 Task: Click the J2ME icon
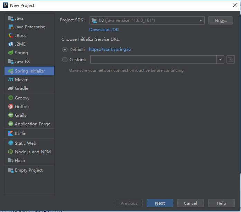point(11,44)
